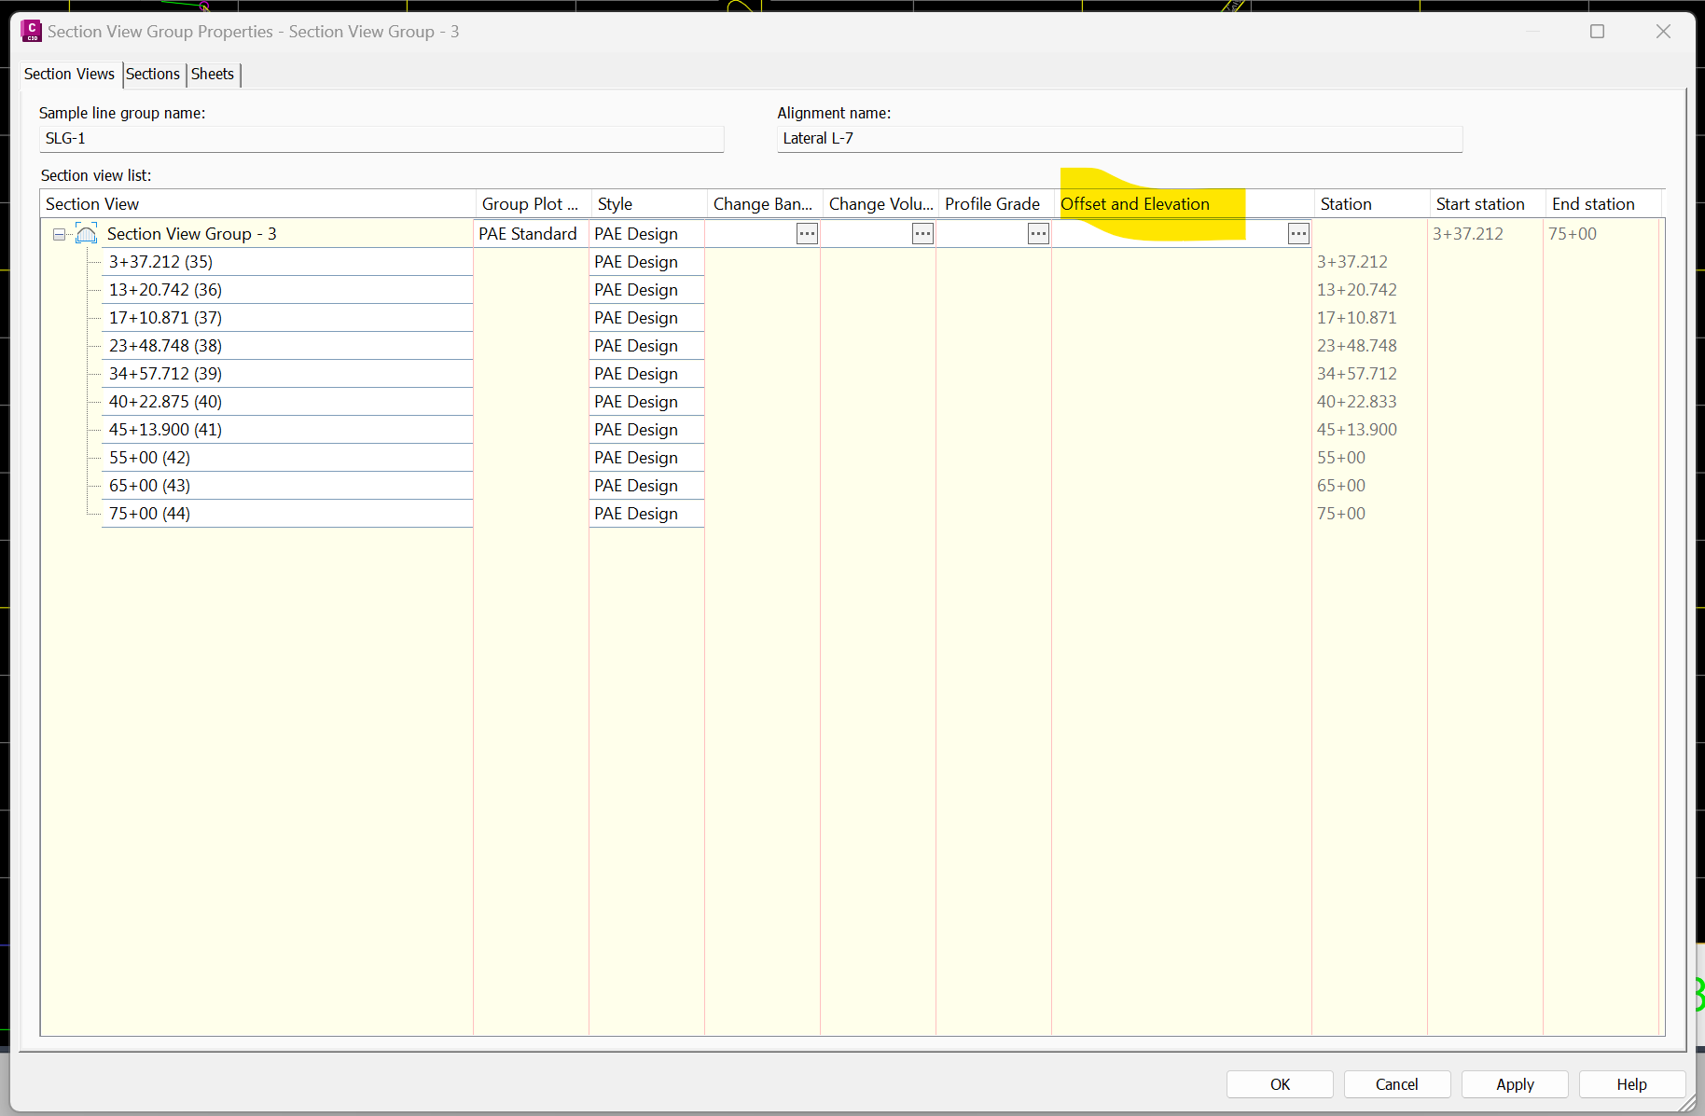The image size is (1705, 1116).
Task: Open the highlighted Offset and Elevation ellipsis editor
Action: (1297, 233)
